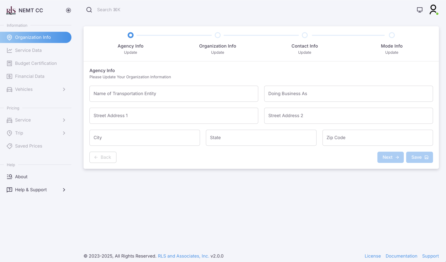Expand the Vehicles submenu chevron
Image resolution: width=446 pixels, height=262 pixels.
64,89
